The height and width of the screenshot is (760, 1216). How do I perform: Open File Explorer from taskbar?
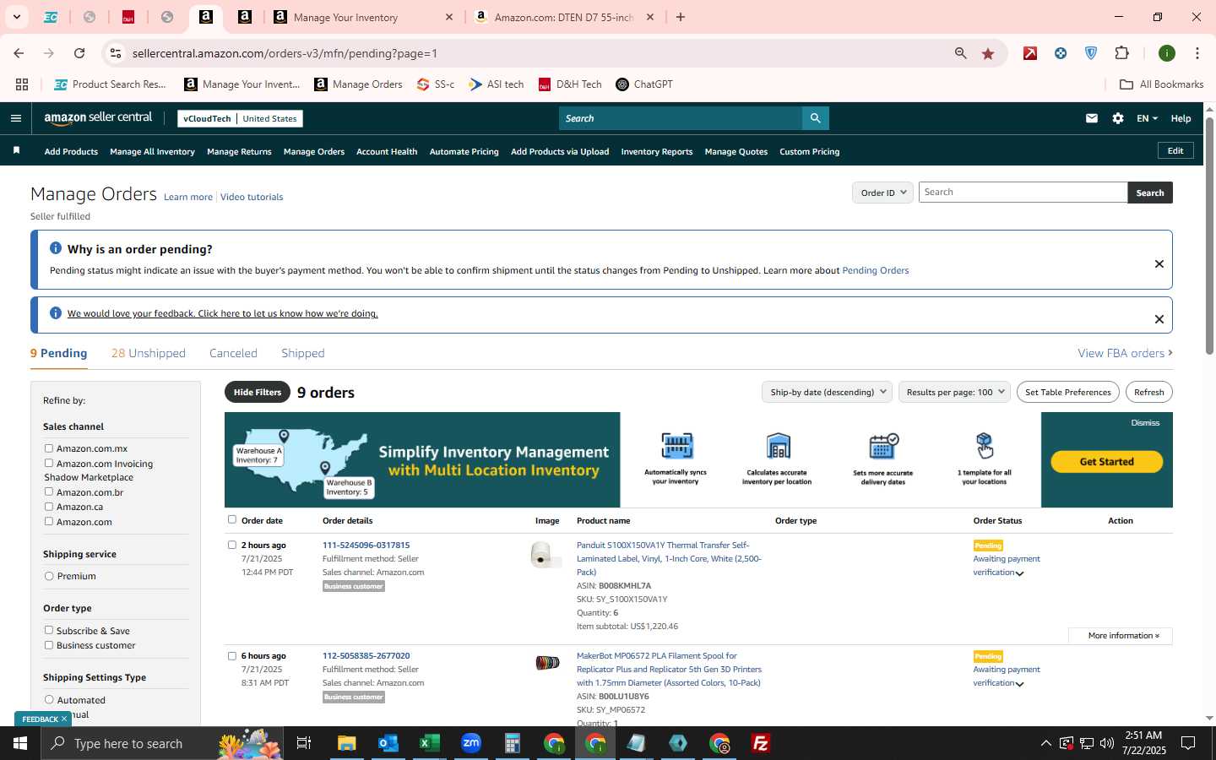click(x=347, y=743)
